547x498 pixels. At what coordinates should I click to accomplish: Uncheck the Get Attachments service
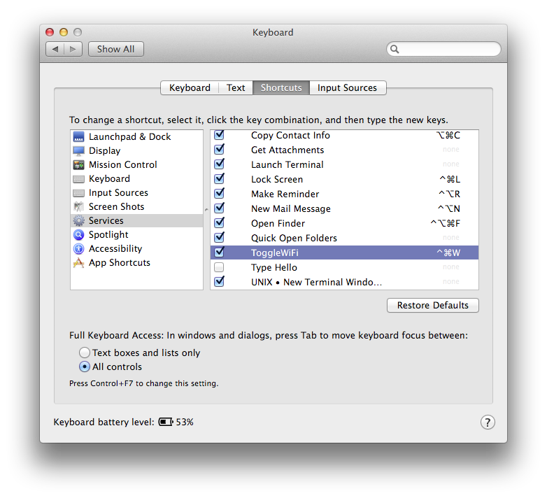220,149
